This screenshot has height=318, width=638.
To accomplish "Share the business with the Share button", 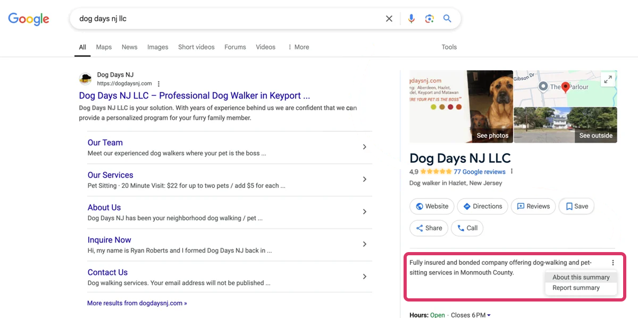I will coord(429,228).
